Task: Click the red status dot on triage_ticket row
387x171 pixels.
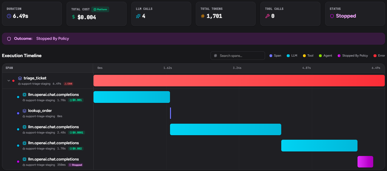Action: pos(13,81)
